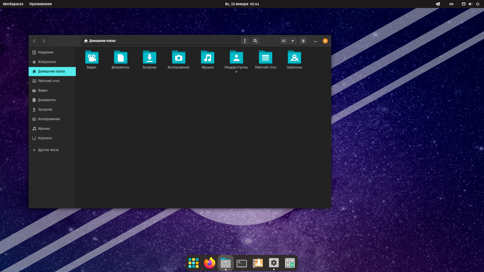Select the Шаблоны folder icon
Screen dimensions: 484x272
click(x=294, y=58)
